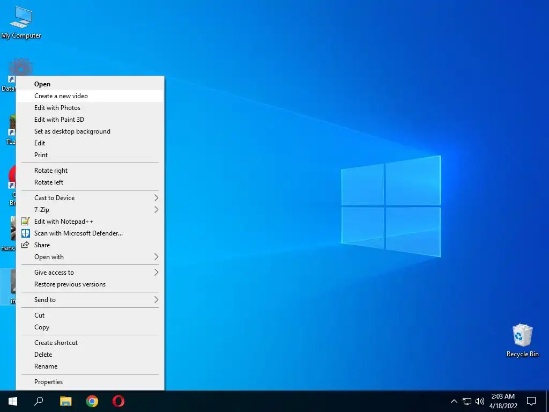Expand the Open with submenu
The image size is (549, 412).
[90, 257]
